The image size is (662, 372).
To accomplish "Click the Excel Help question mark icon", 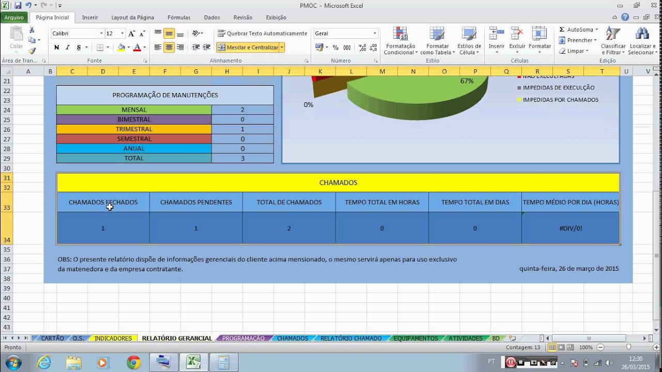I will [x=625, y=17].
